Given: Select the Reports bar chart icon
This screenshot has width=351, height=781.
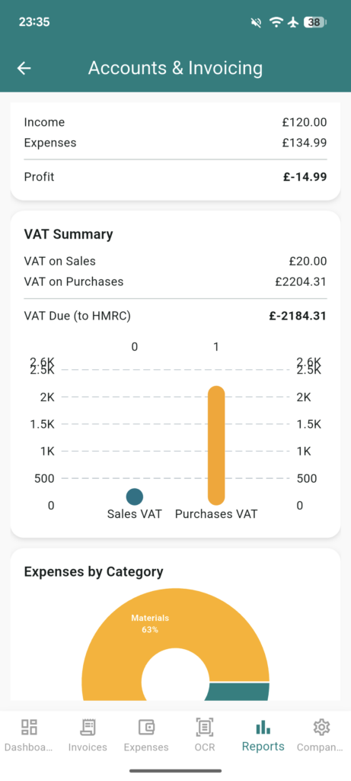Looking at the screenshot, I should point(263,727).
